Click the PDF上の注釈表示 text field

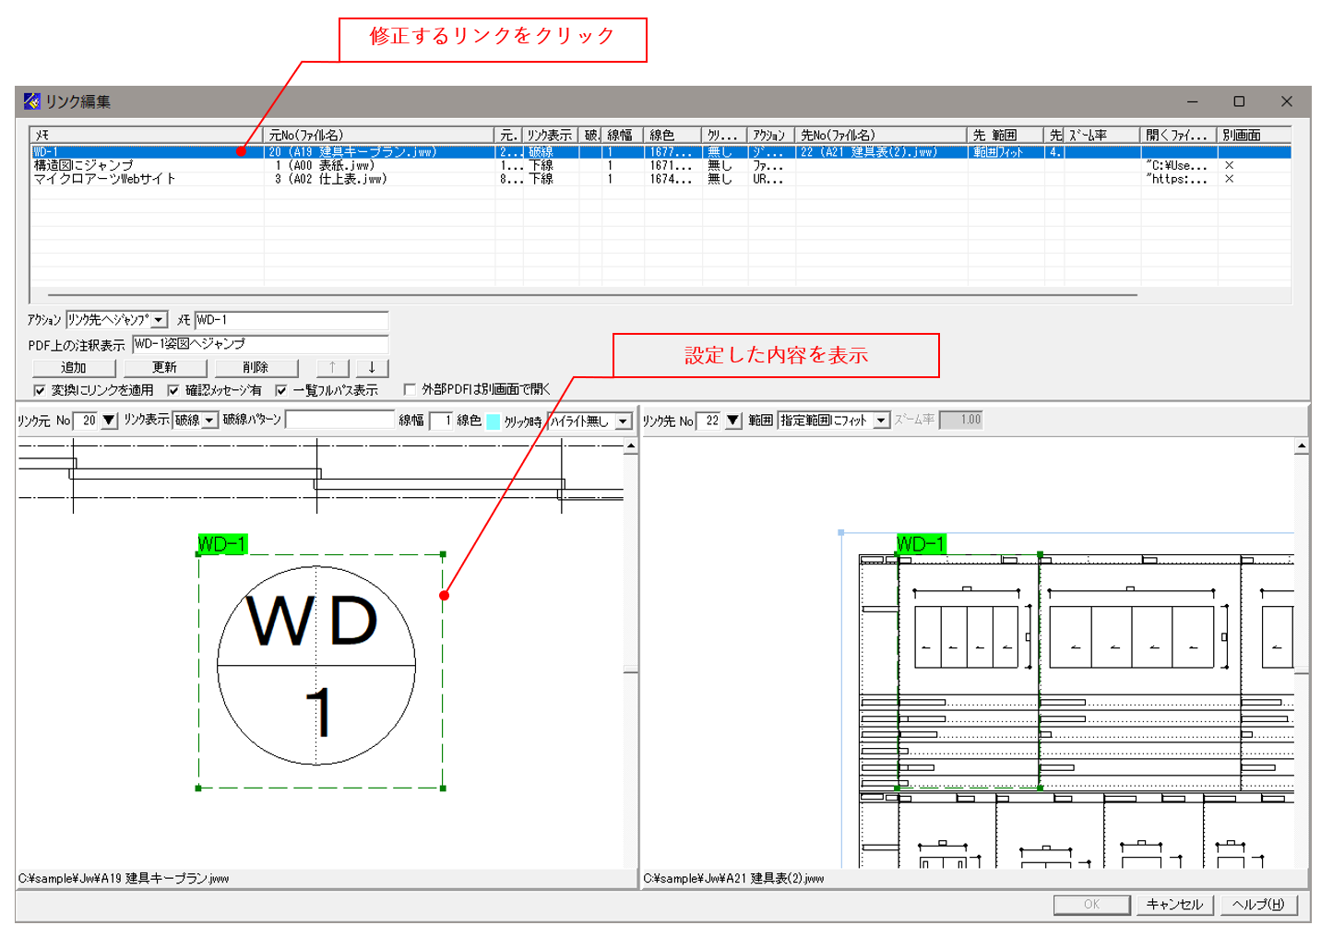259,344
